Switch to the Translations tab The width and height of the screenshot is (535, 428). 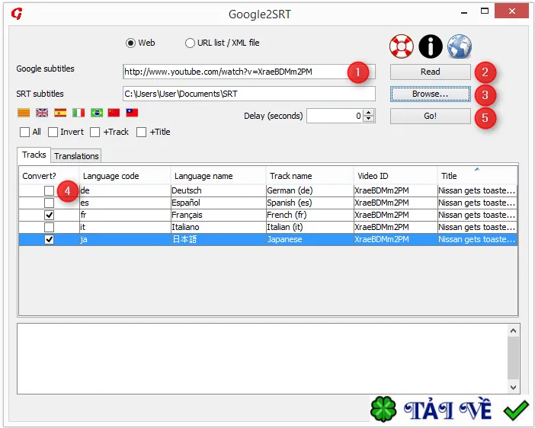click(76, 156)
